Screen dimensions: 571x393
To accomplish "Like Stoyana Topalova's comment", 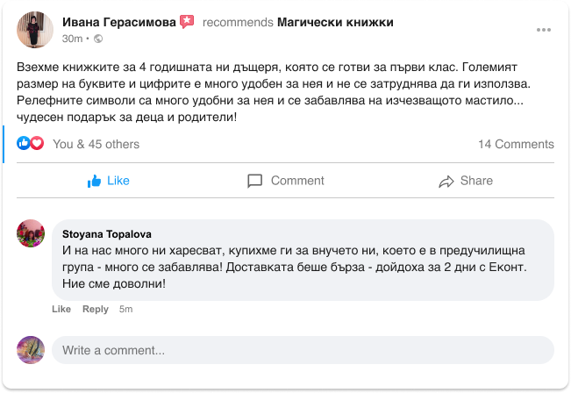I will click(61, 309).
